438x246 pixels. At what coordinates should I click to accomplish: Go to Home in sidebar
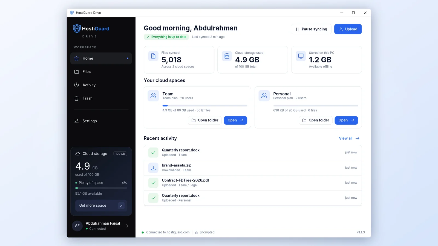[101, 58]
